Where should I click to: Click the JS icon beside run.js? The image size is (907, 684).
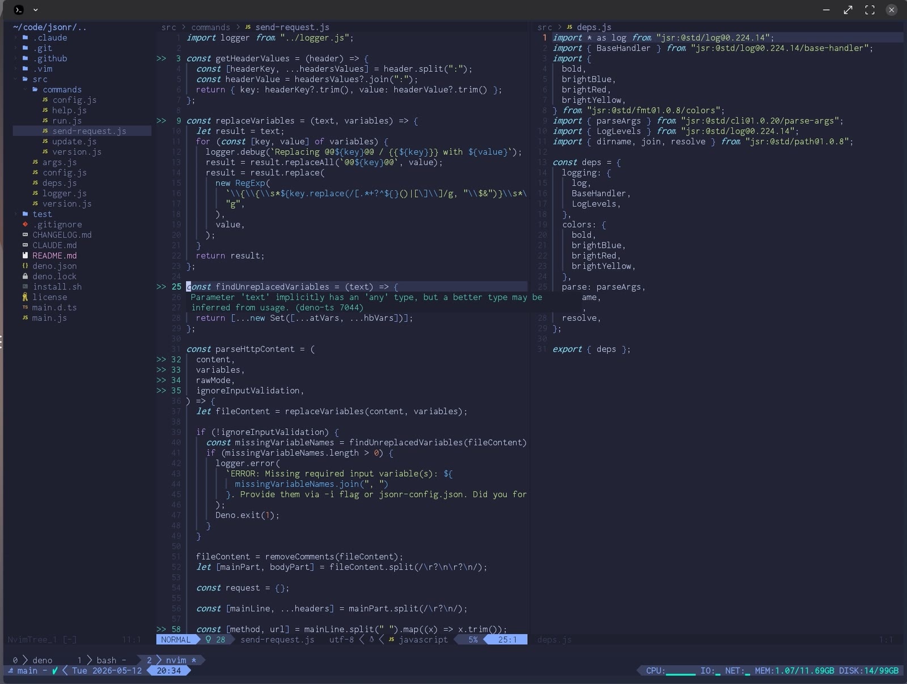45,121
